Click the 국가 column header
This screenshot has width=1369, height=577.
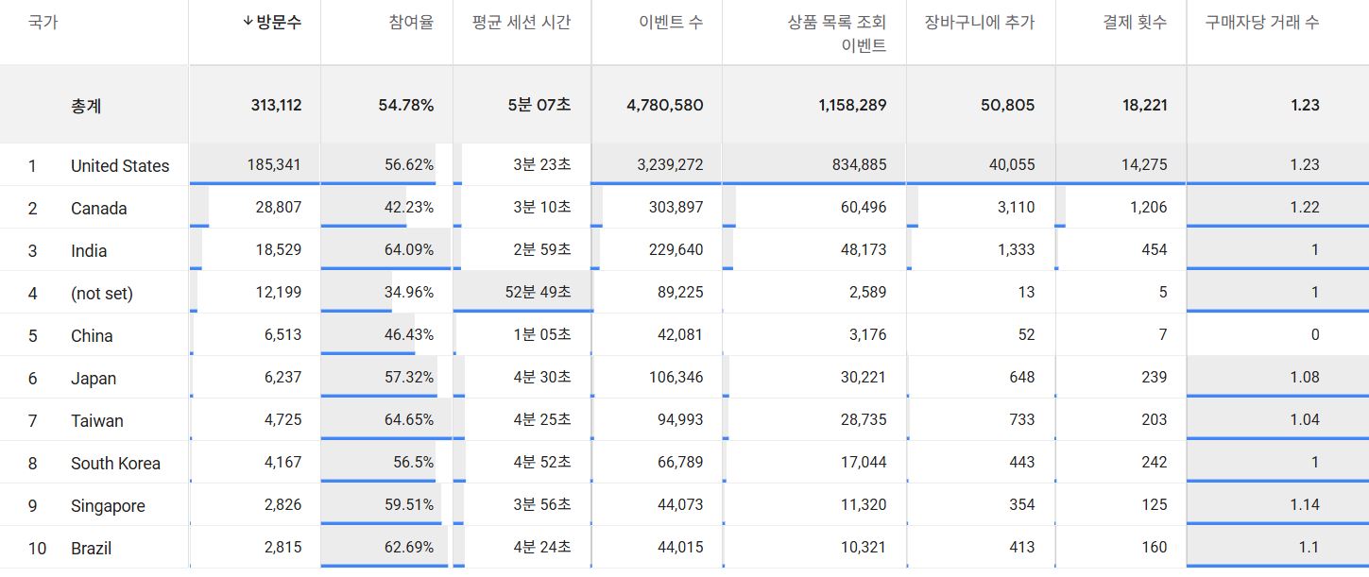[x=43, y=22]
